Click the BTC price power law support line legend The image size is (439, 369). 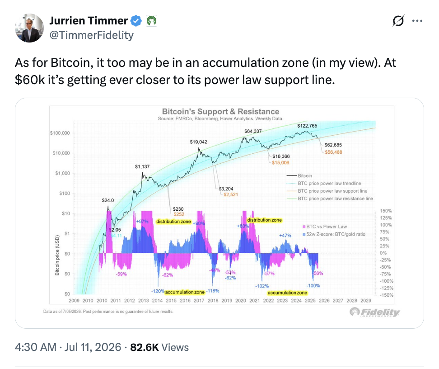point(332,191)
